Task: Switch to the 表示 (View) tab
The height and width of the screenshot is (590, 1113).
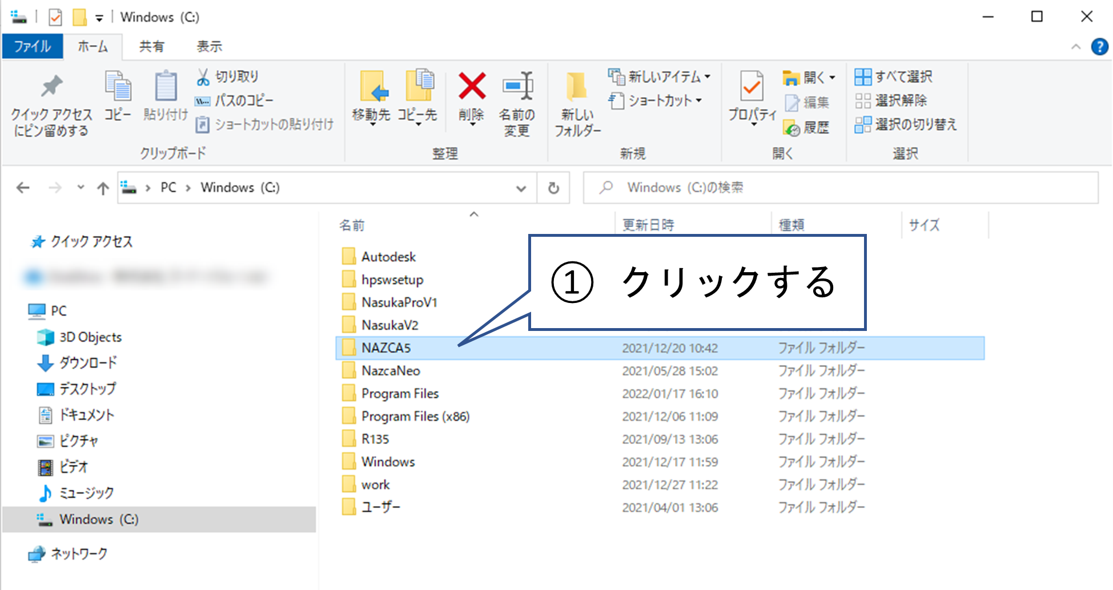Action: coord(209,46)
